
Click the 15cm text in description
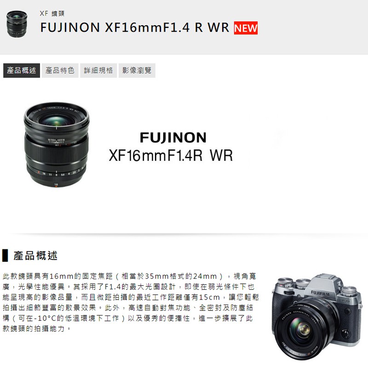coord(209,297)
